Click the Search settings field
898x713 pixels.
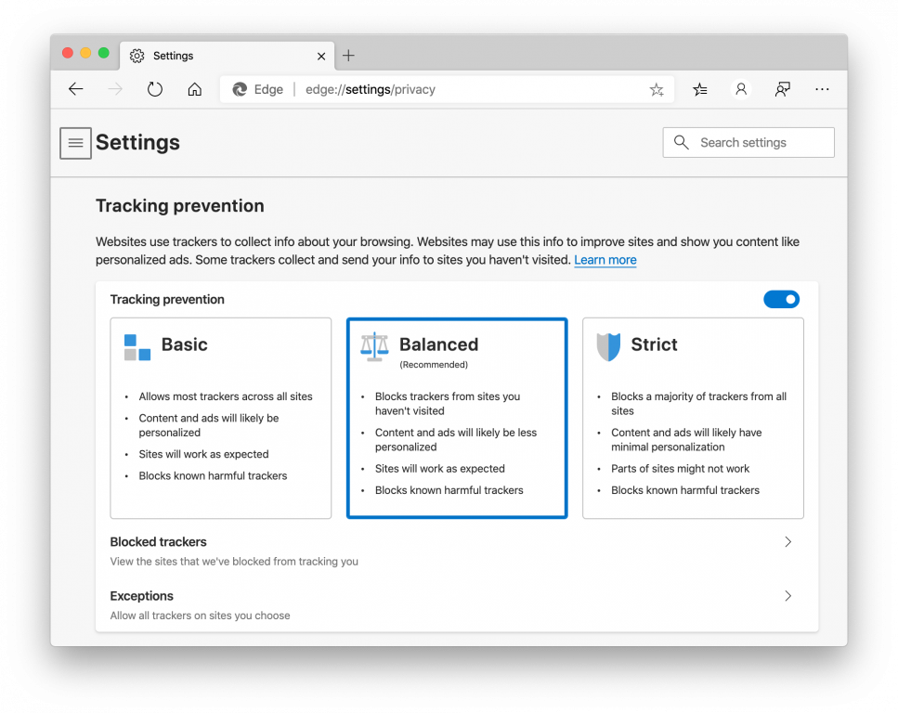coord(748,143)
